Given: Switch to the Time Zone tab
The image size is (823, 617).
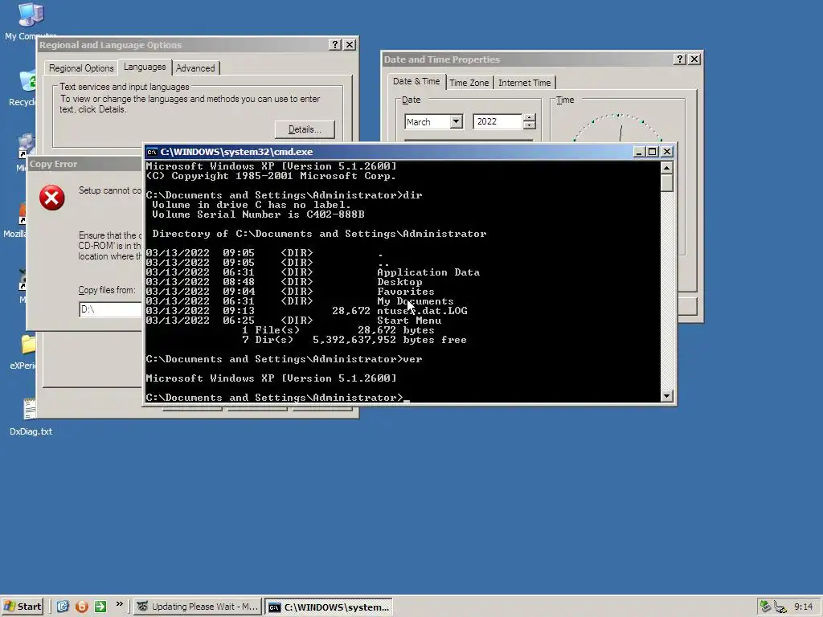Looking at the screenshot, I should (x=469, y=83).
